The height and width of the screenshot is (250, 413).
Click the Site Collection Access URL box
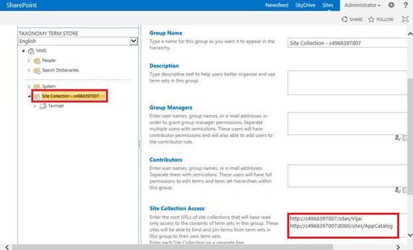point(343,226)
